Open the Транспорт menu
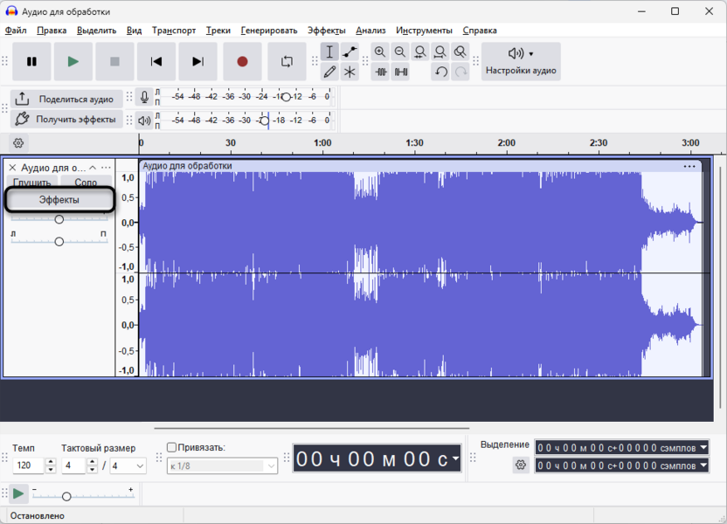Viewport: 727px width, 524px height. point(174,30)
